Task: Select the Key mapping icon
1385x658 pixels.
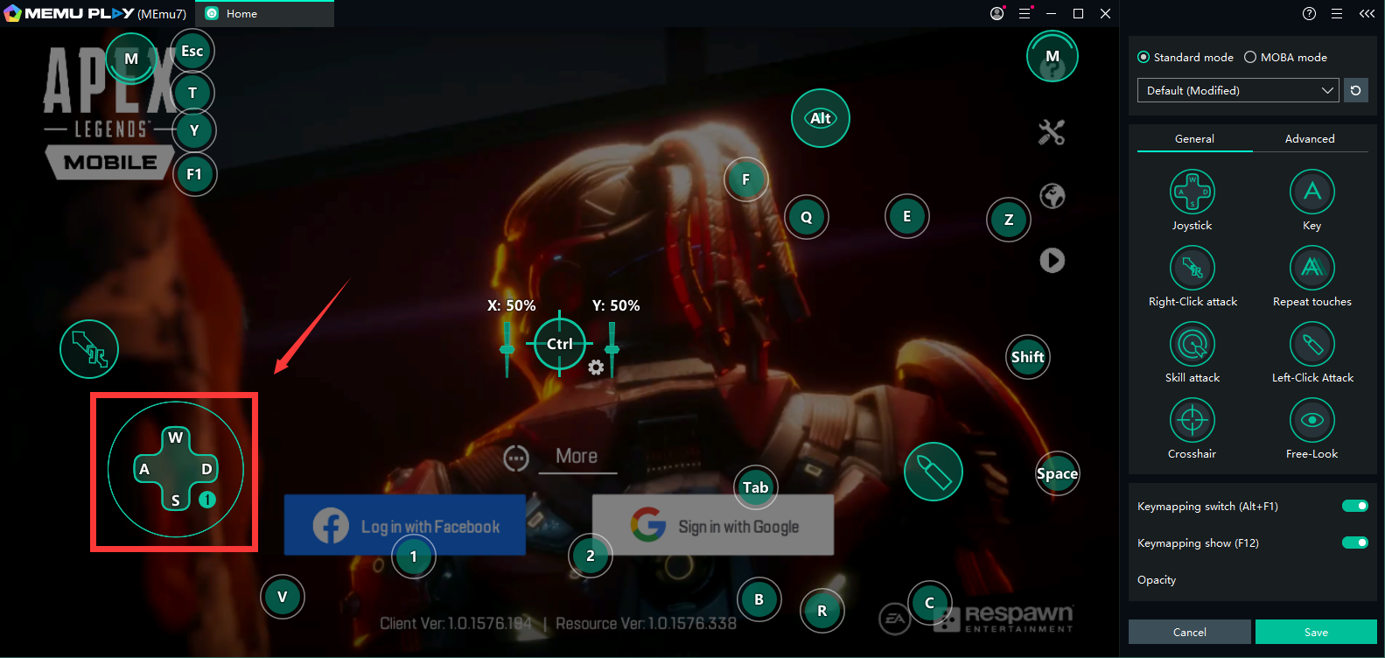Action: [x=1312, y=192]
